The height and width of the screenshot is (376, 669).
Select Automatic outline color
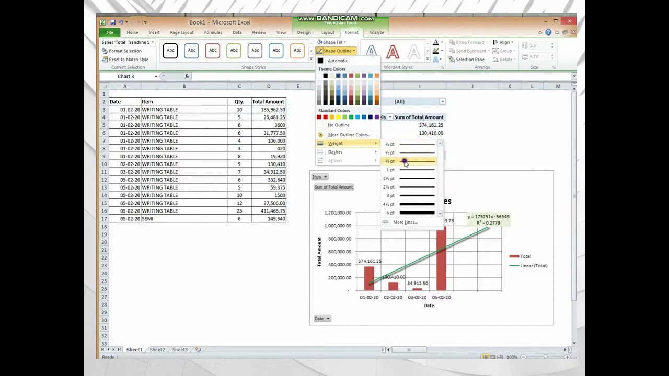coord(348,61)
